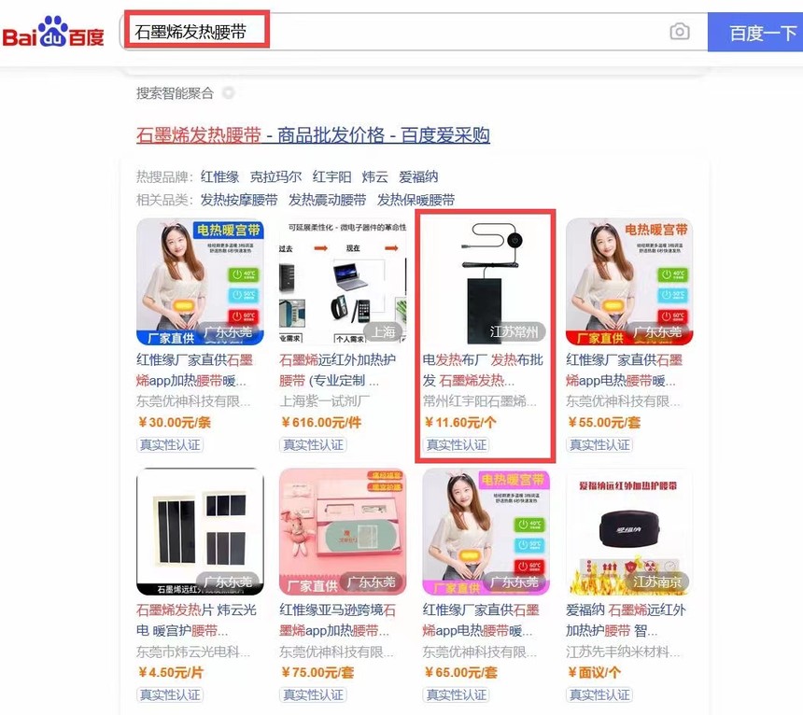Open the 电发热布厂 发热布批发 product title
This screenshot has height=715, width=803.
coord(483,370)
